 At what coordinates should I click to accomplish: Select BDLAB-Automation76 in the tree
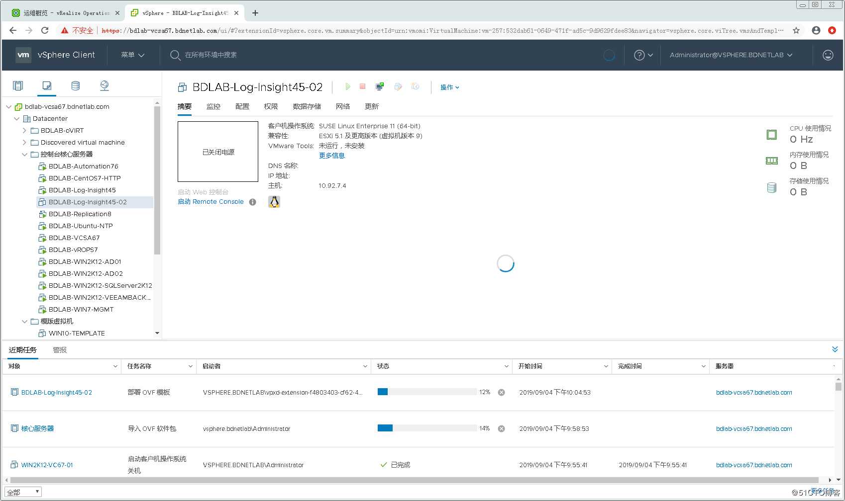tap(84, 167)
